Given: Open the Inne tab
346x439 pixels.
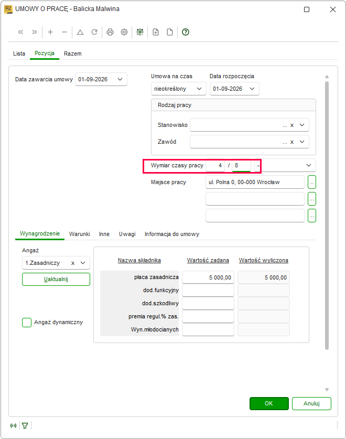Looking at the screenshot, I should (104, 234).
